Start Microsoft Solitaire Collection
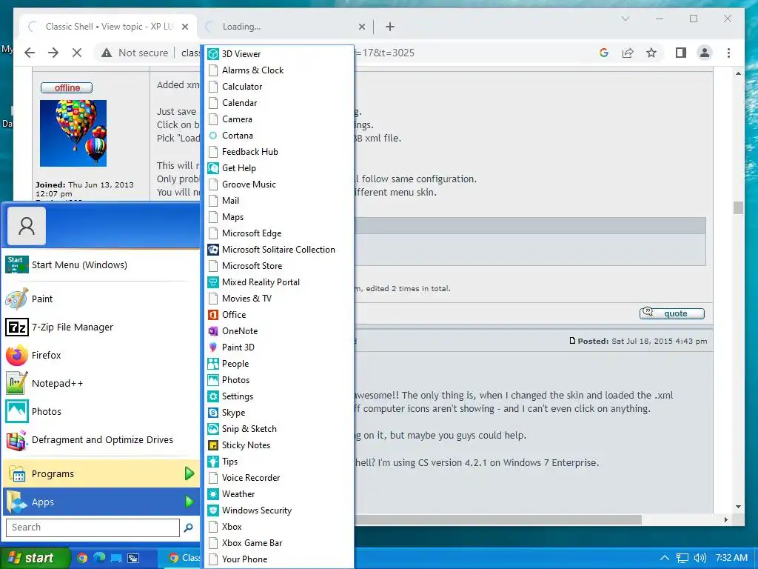Screen dimensions: 758x569 click(279, 249)
